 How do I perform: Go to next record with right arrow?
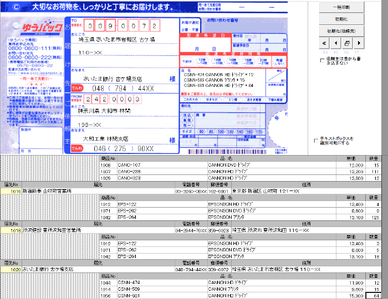[x=359, y=44]
